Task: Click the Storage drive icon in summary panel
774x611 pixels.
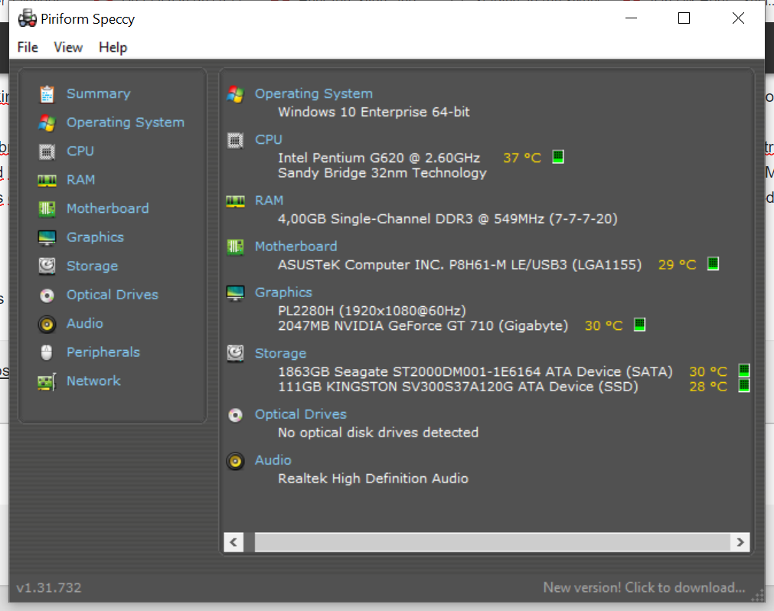Action: pyautogui.click(x=236, y=354)
